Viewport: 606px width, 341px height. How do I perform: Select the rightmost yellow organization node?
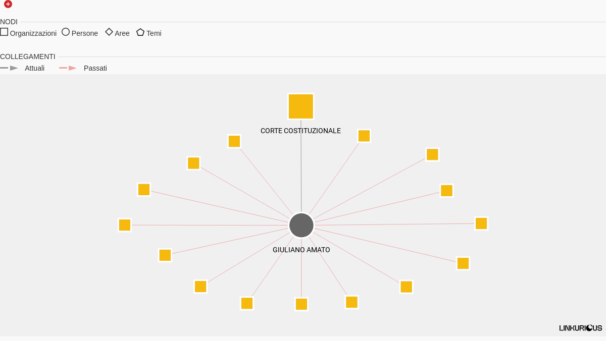coord(481,223)
